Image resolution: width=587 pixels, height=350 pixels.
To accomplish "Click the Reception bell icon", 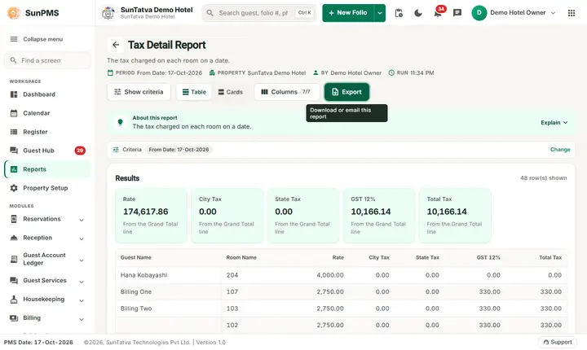I will (14, 238).
